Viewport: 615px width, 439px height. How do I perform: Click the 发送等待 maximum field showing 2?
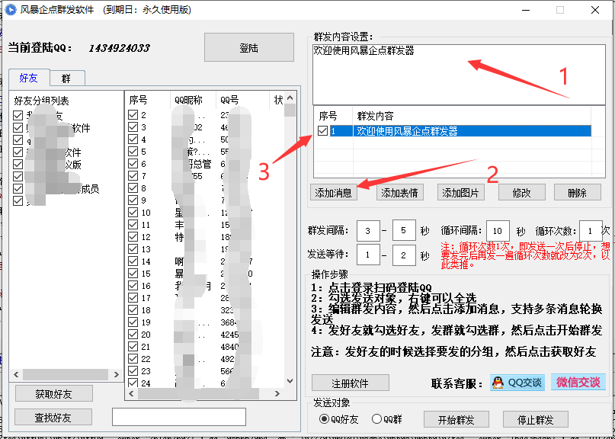404,255
